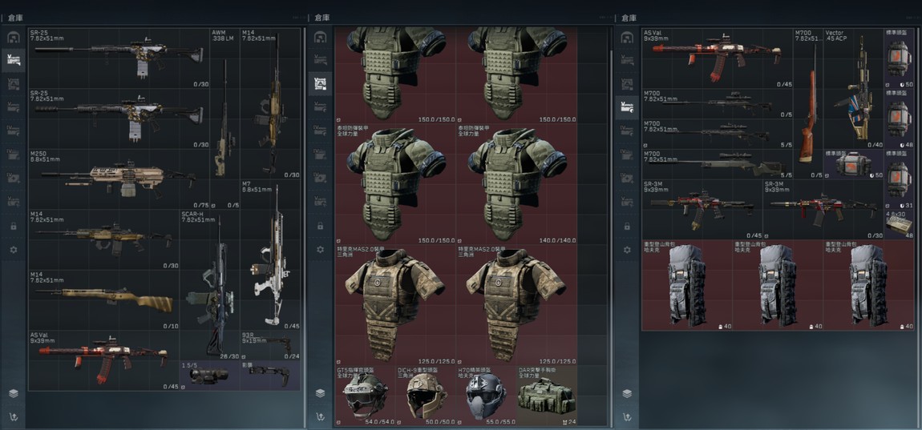The height and width of the screenshot is (430, 922).
Task: Select the upper SR-25 rifle in left panel
Action: [x=119, y=58]
